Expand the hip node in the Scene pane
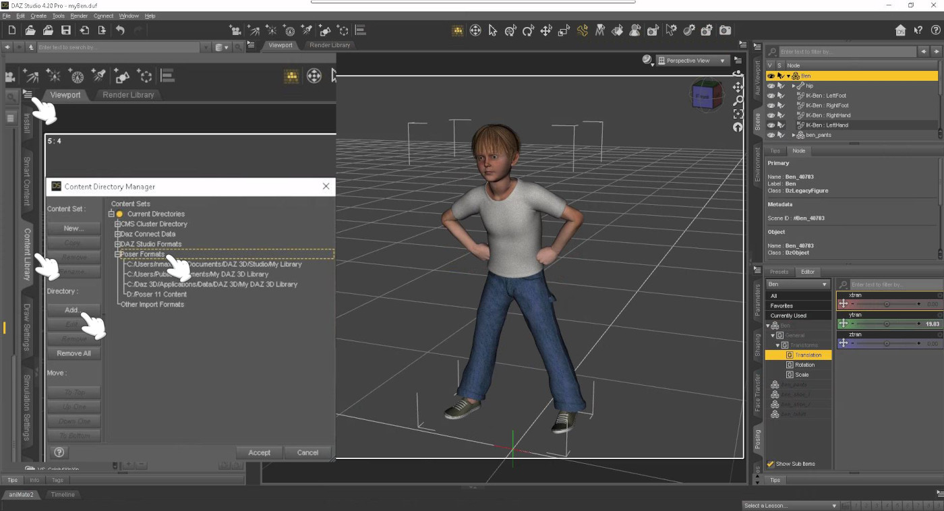Image resolution: width=944 pixels, height=511 pixels. pyautogui.click(x=794, y=86)
